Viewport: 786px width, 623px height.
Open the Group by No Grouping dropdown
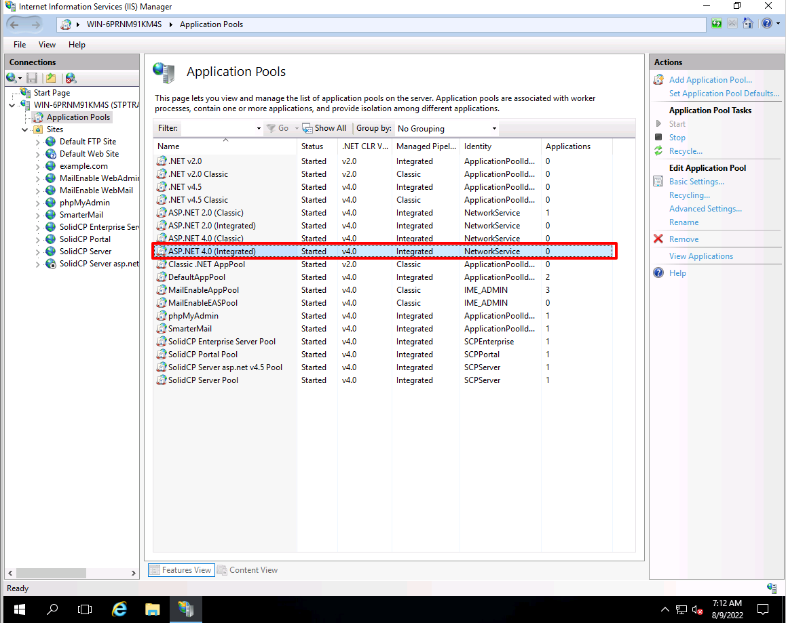click(446, 129)
